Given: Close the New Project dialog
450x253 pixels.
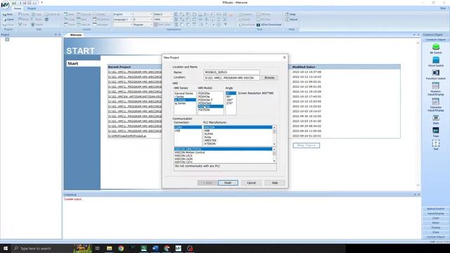Looking at the screenshot, I should (284, 58).
